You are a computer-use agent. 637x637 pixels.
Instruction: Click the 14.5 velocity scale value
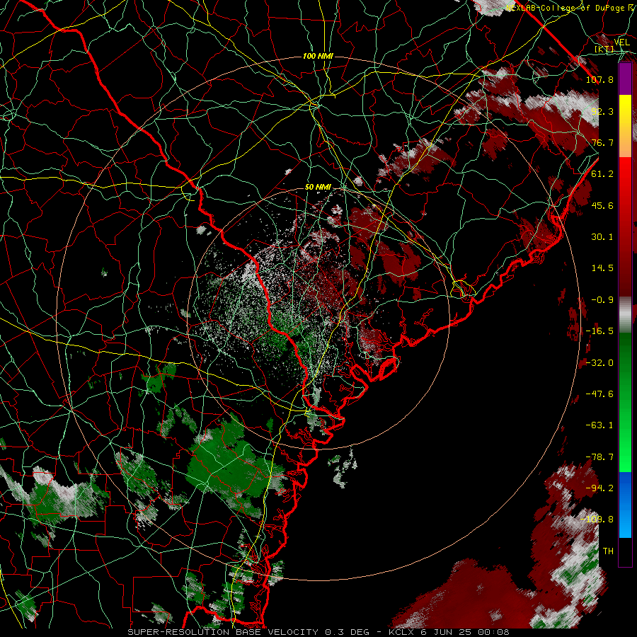[602, 268]
